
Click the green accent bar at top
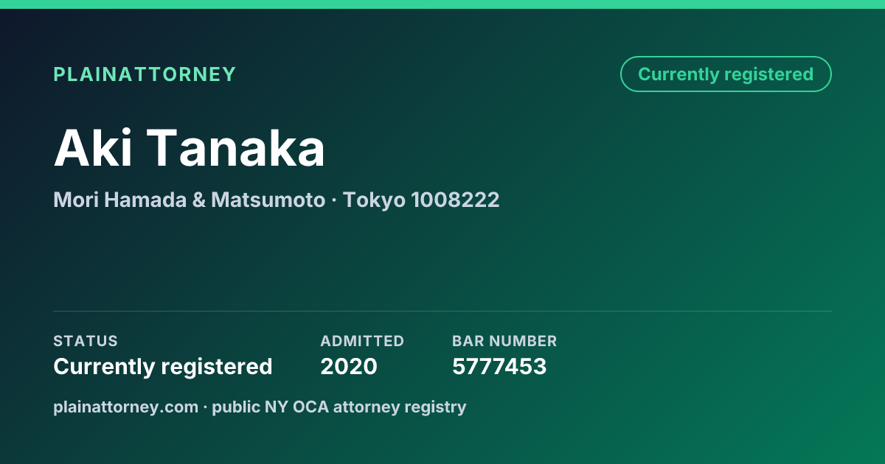[442, 4]
